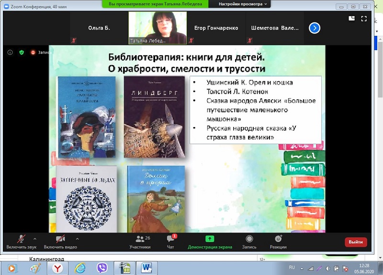Select Татьяна Лебедева video thumbnail
The width and height of the screenshot is (383, 275).
[x=158, y=28]
